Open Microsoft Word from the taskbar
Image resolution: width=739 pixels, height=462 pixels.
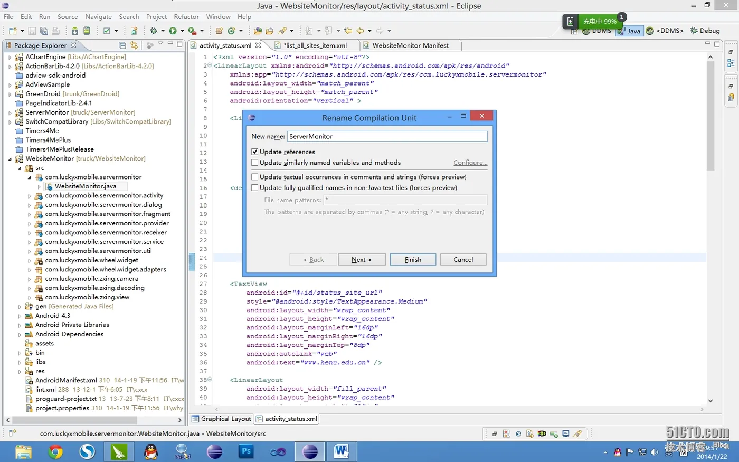[342, 451]
